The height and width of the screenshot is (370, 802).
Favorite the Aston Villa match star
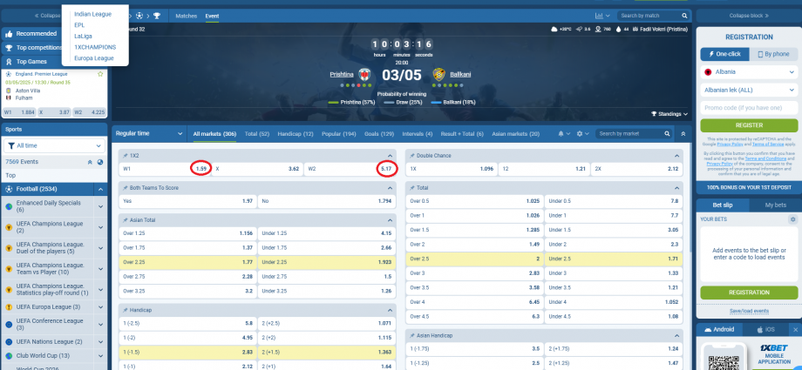[100, 74]
